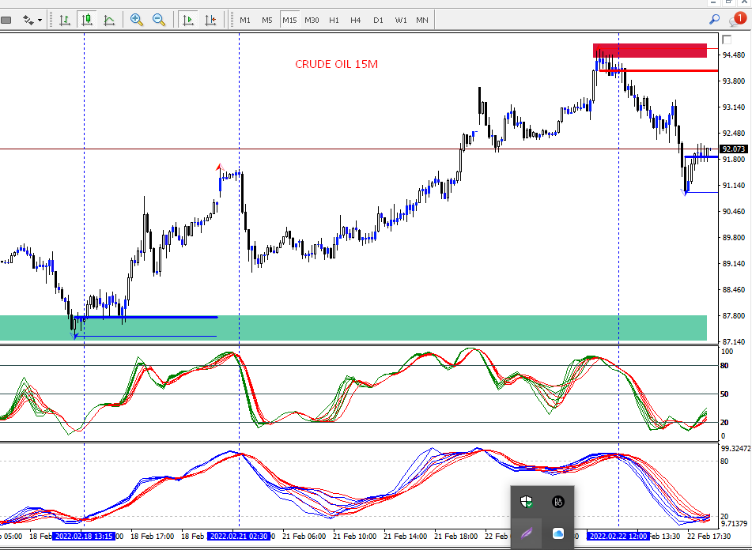Click the 50 level label on stochastic scale
The width and height of the screenshot is (752, 550).
click(724, 394)
